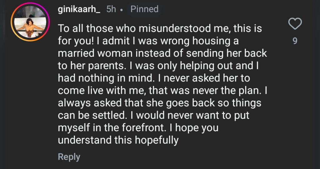Image resolution: width=320 pixels, height=169 pixels.
Task: Click the text "married woman instead of sending"
Action: point(141,53)
